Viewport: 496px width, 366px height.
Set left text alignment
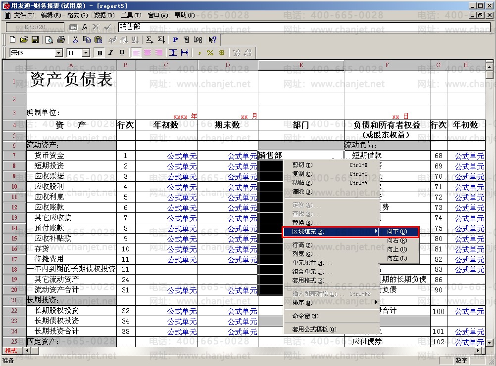pyautogui.click(x=136, y=53)
